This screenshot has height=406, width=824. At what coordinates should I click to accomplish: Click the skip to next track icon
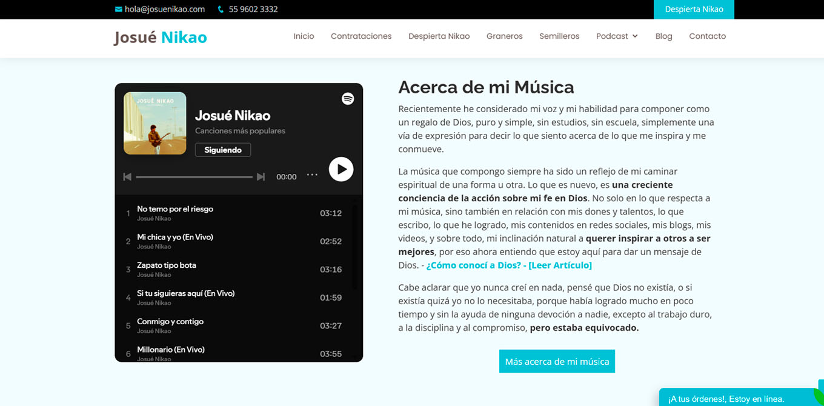pos(261,176)
